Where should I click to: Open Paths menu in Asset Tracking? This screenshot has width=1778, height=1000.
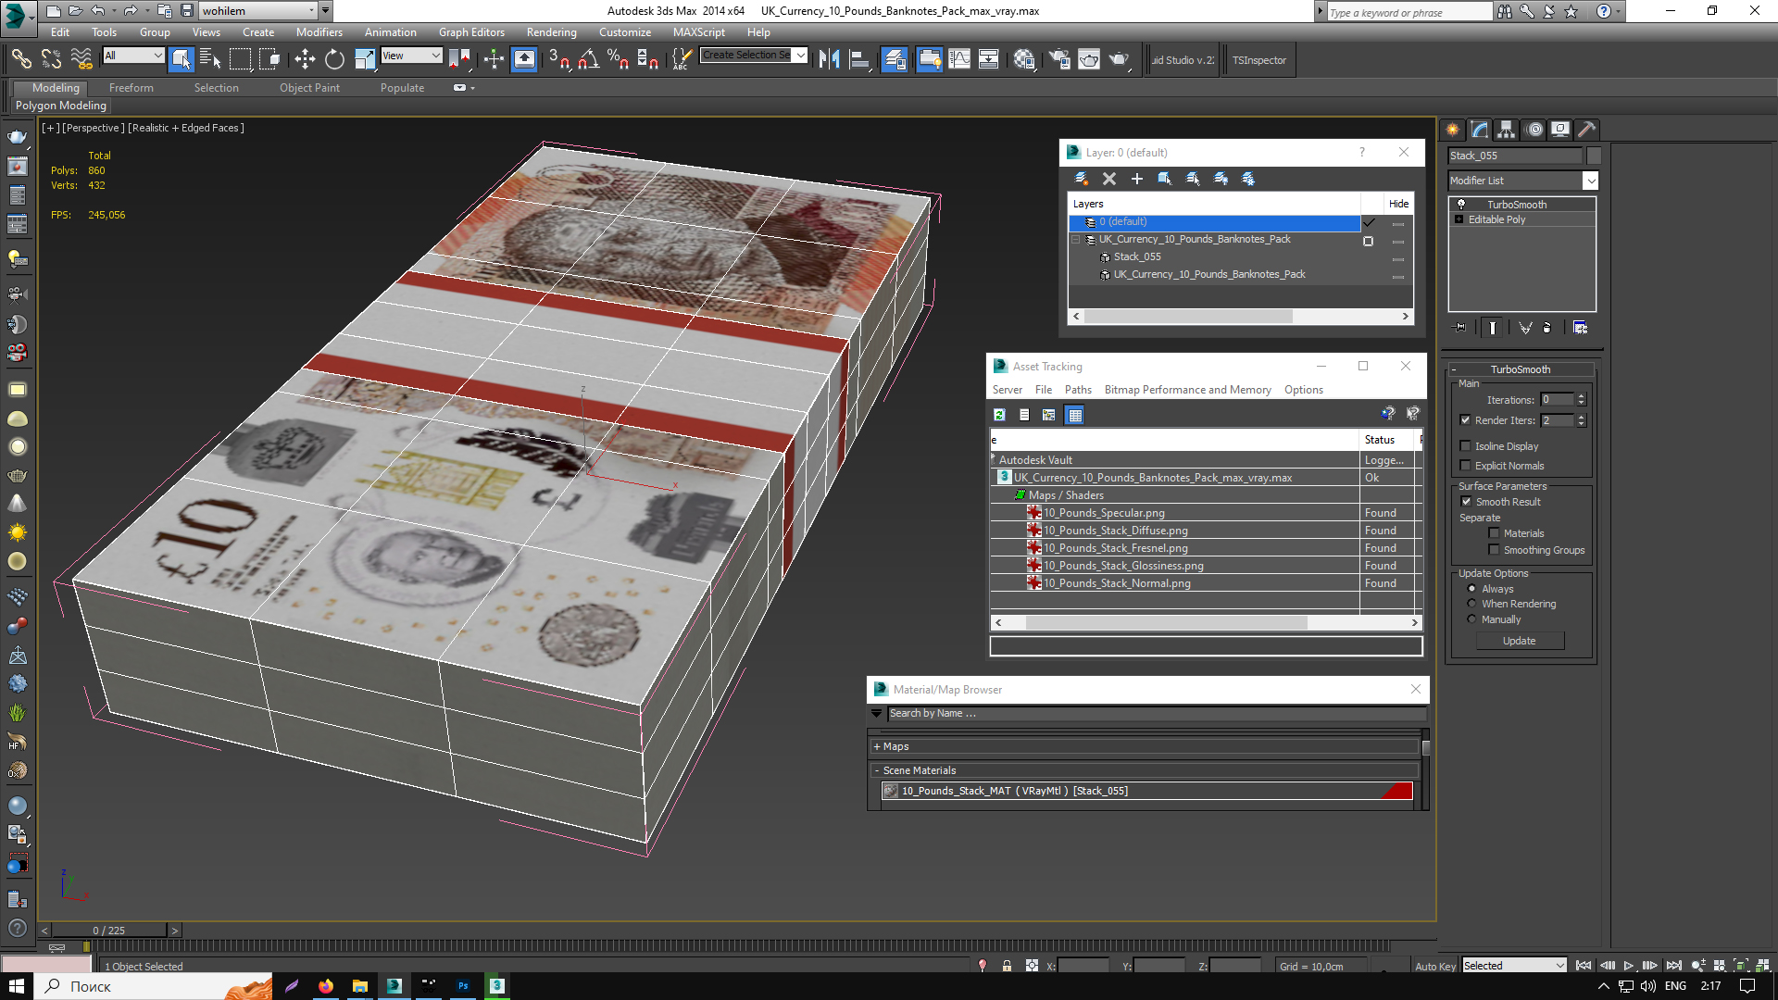pos(1078,390)
